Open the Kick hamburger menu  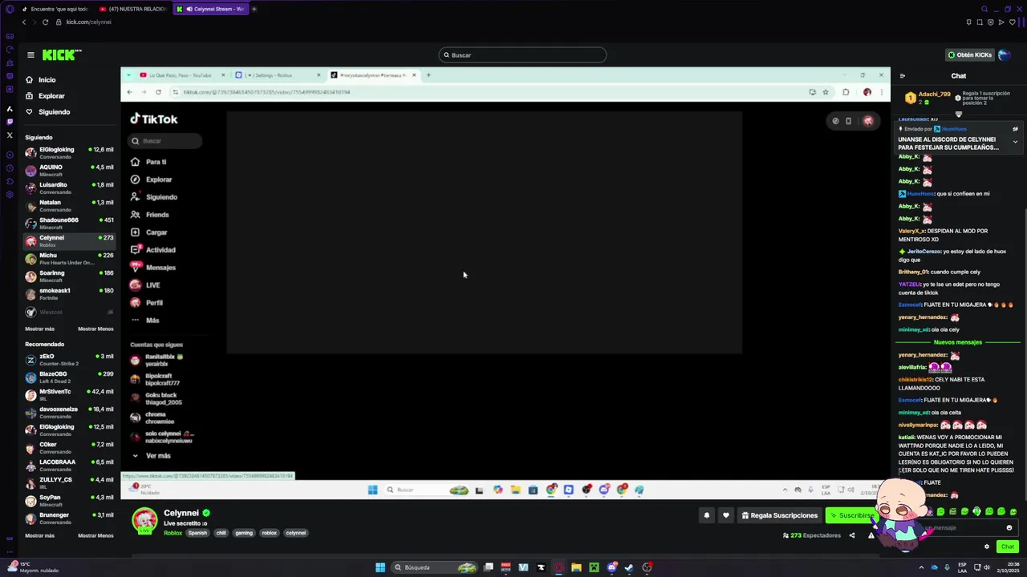tap(30, 55)
